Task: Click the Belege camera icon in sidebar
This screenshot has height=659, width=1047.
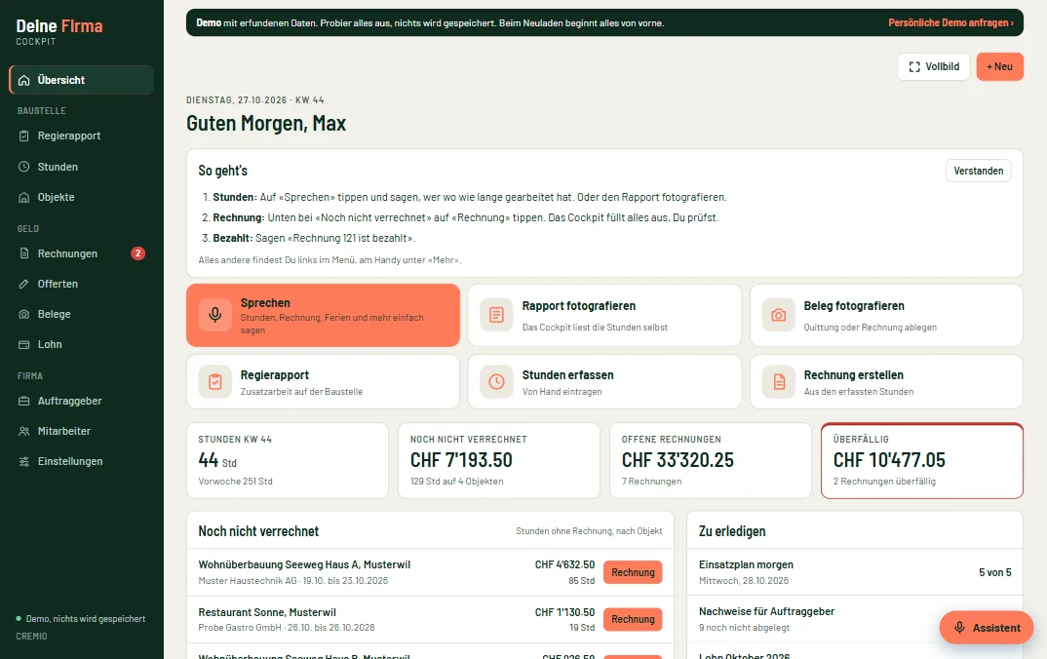Action: click(24, 314)
